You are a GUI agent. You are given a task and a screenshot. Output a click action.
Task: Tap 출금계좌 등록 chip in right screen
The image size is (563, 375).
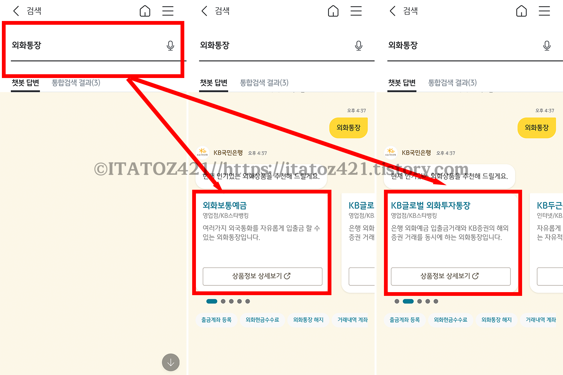click(405, 320)
